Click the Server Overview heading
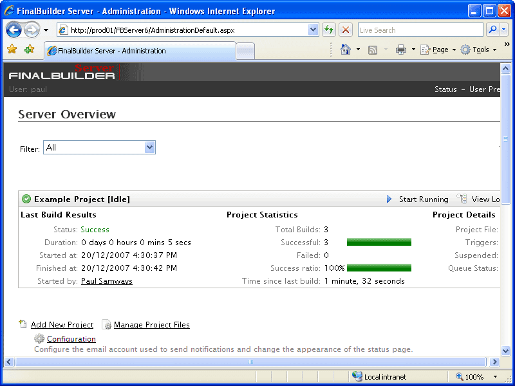Image resolution: width=515 pixels, height=386 pixels. coord(67,115)
